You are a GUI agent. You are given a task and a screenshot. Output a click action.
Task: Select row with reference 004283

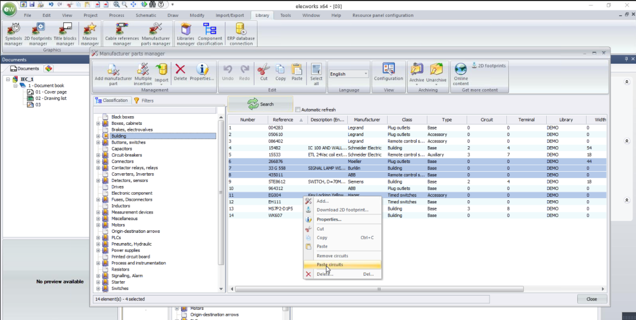point(417,128)
